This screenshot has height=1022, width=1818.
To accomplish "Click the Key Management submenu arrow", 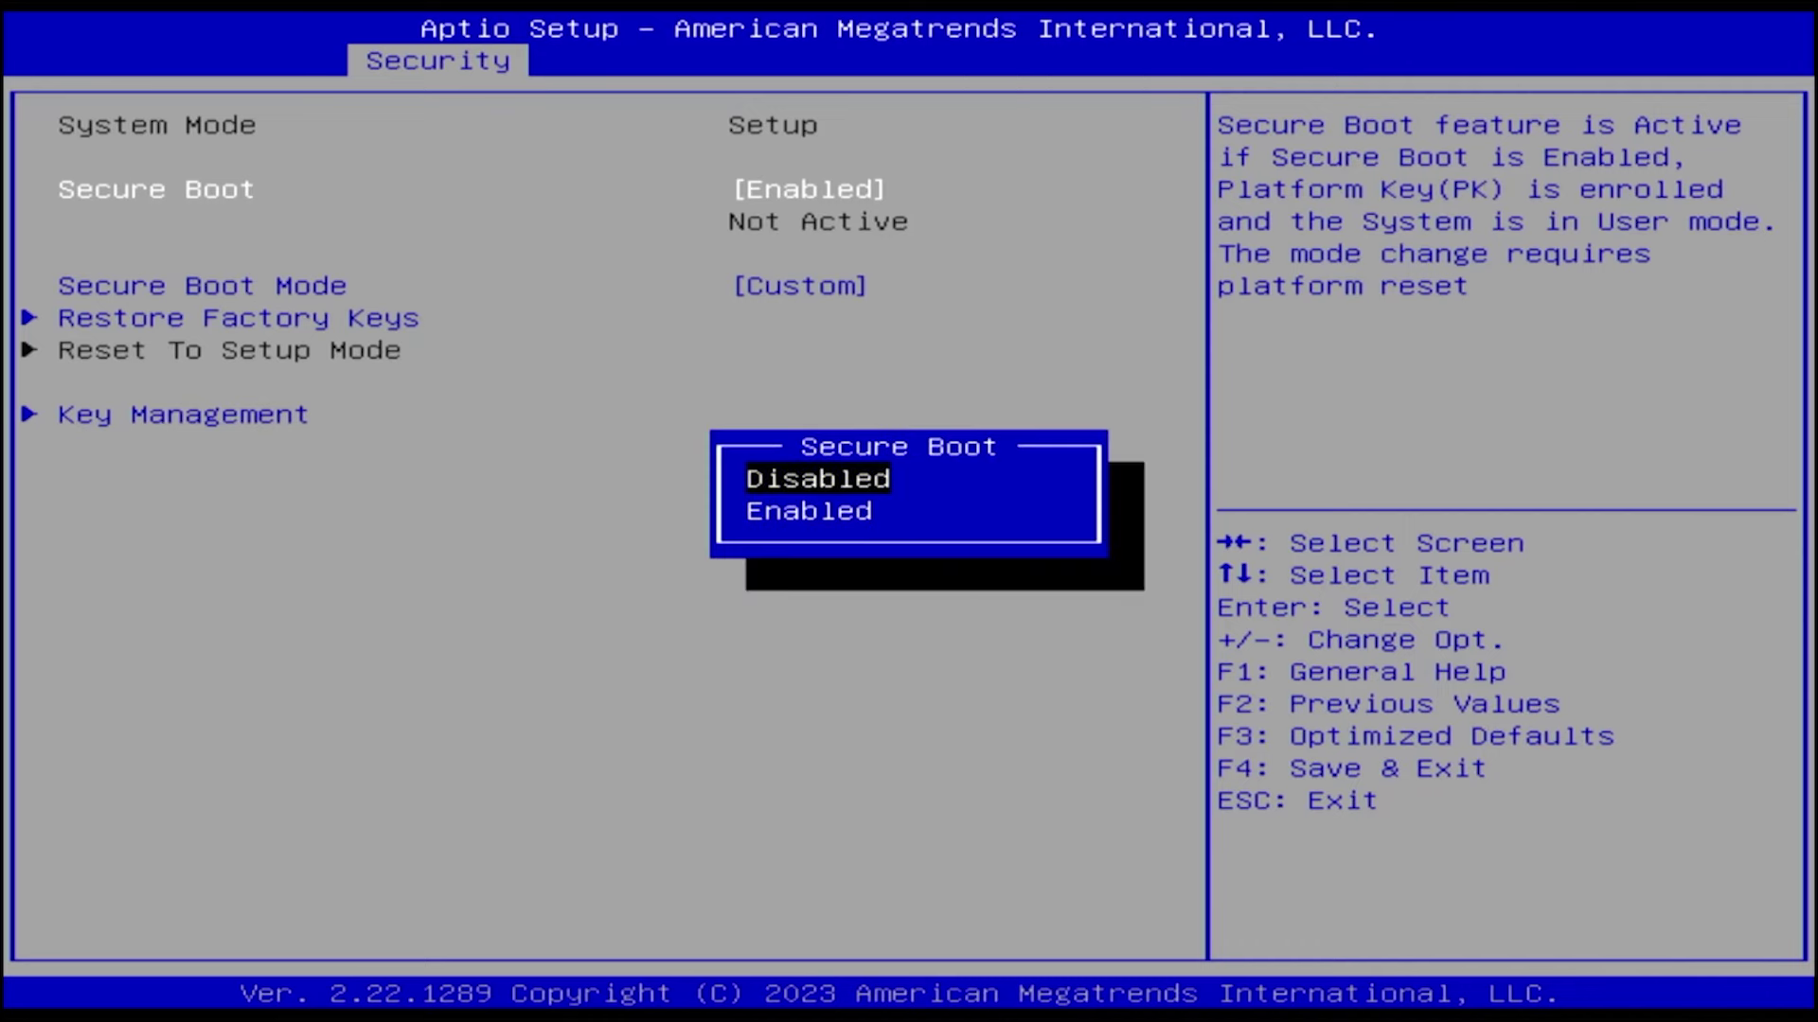I will tap(29, 414).
